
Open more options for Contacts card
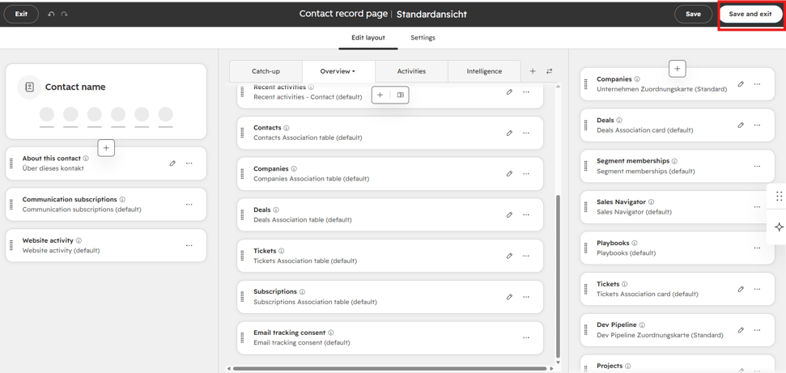click(526, 134)
